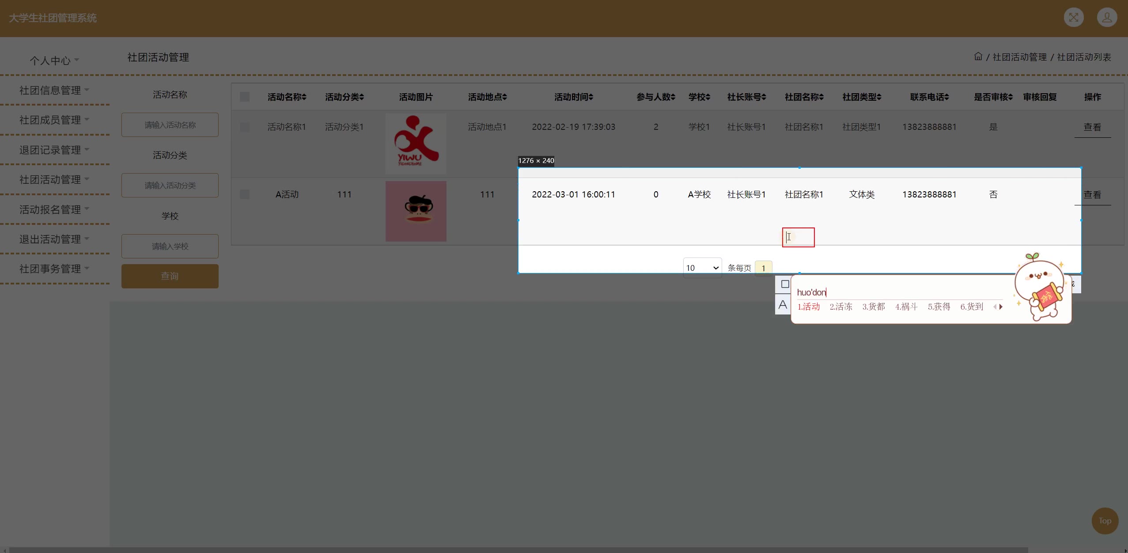The image size is (1128, 553).
Task: Toggle the select-all checkbox in table header
Action: pos(245,97)
